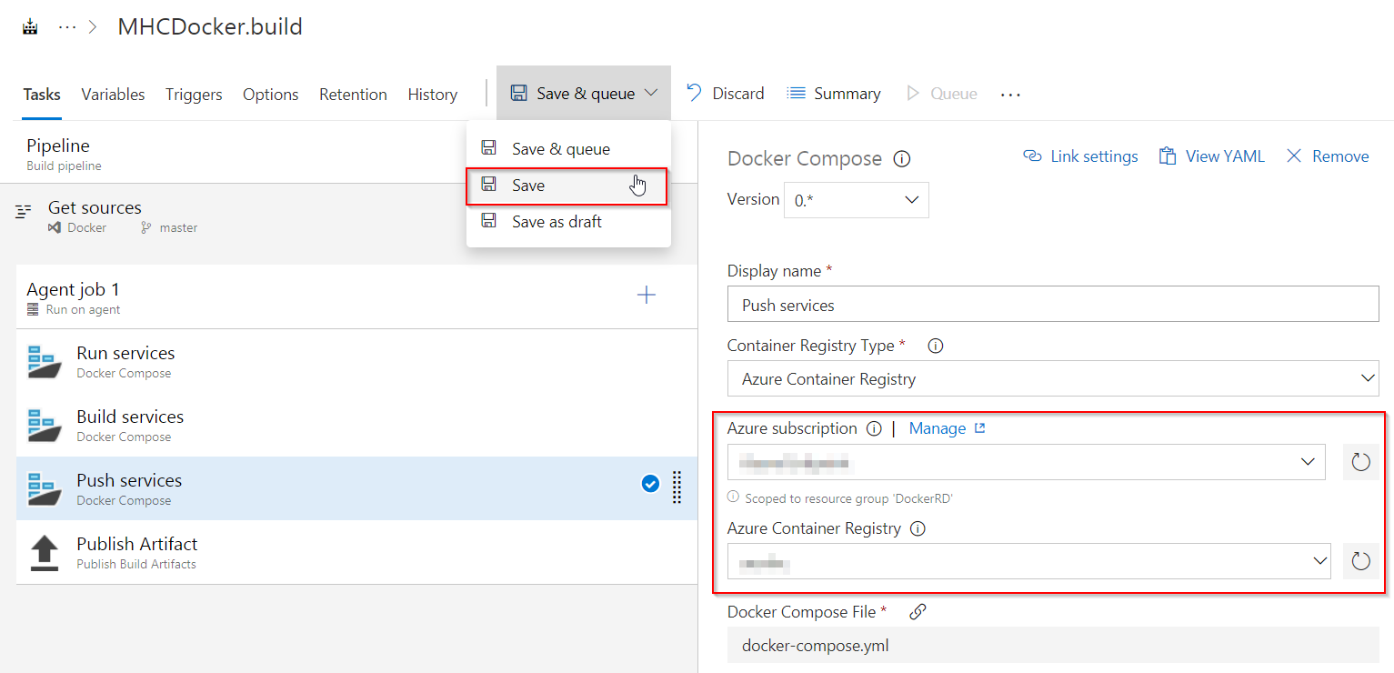The height and width of the screenshot is (673, 1394).
Task: Discard pipeline changes
Action: (725, 93)
